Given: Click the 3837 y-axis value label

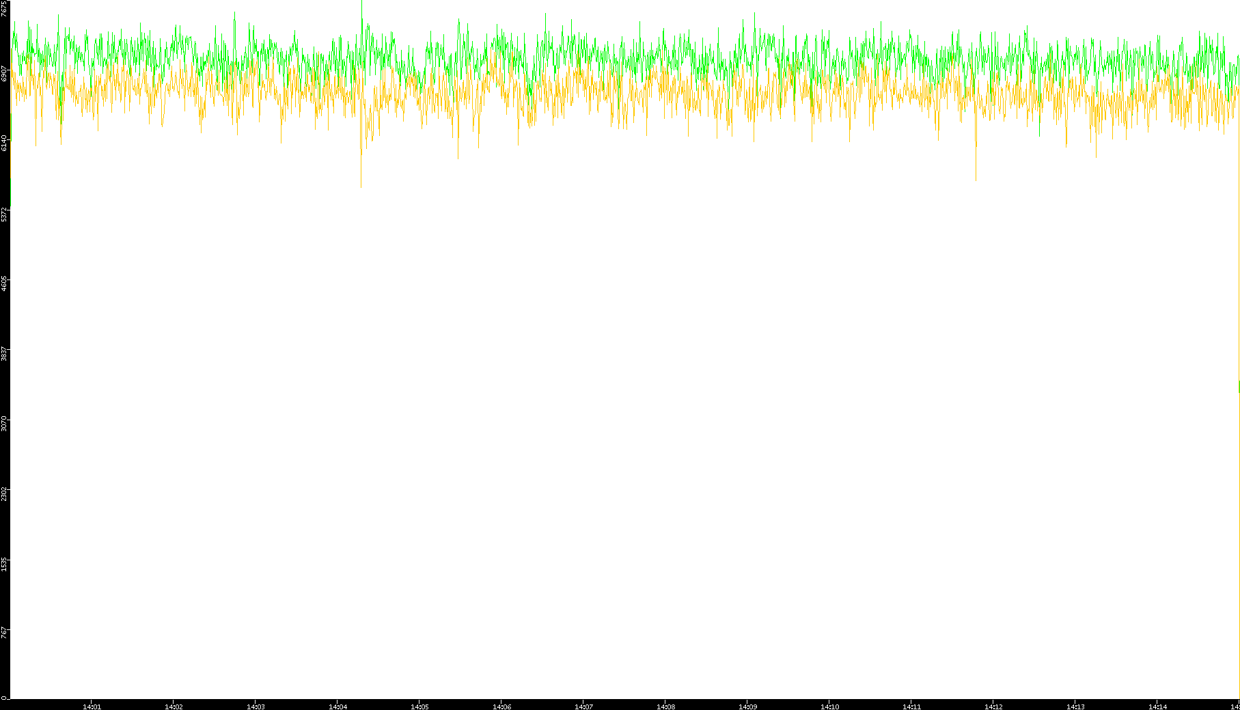Looking at the screenshot, I should tap(5, 353).
